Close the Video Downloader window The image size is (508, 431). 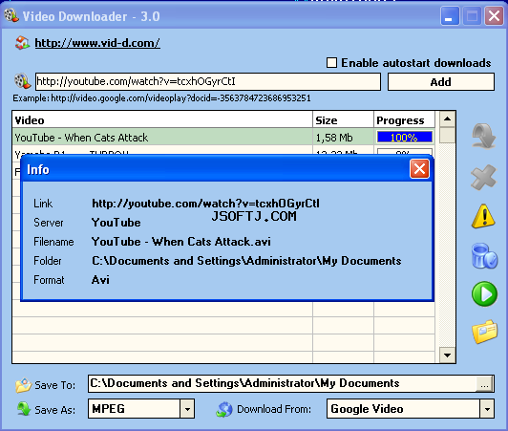point(494,15)
